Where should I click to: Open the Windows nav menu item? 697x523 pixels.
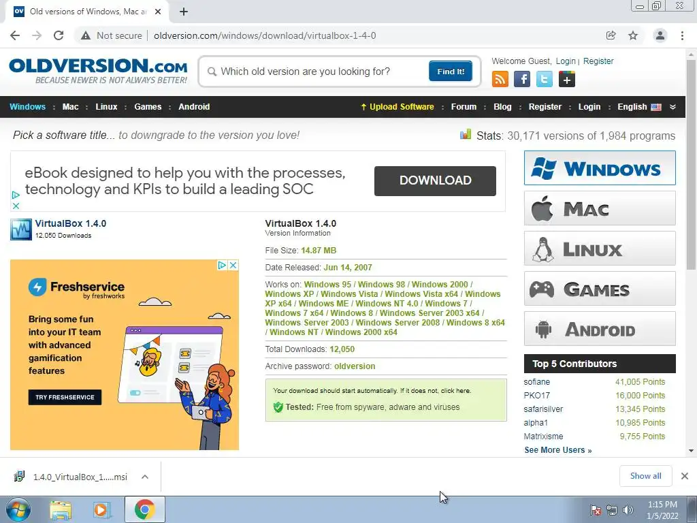tap(27, 107)
